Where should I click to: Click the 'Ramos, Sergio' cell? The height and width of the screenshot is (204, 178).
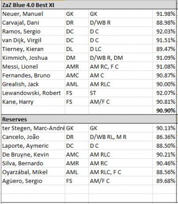coord(33,31)
